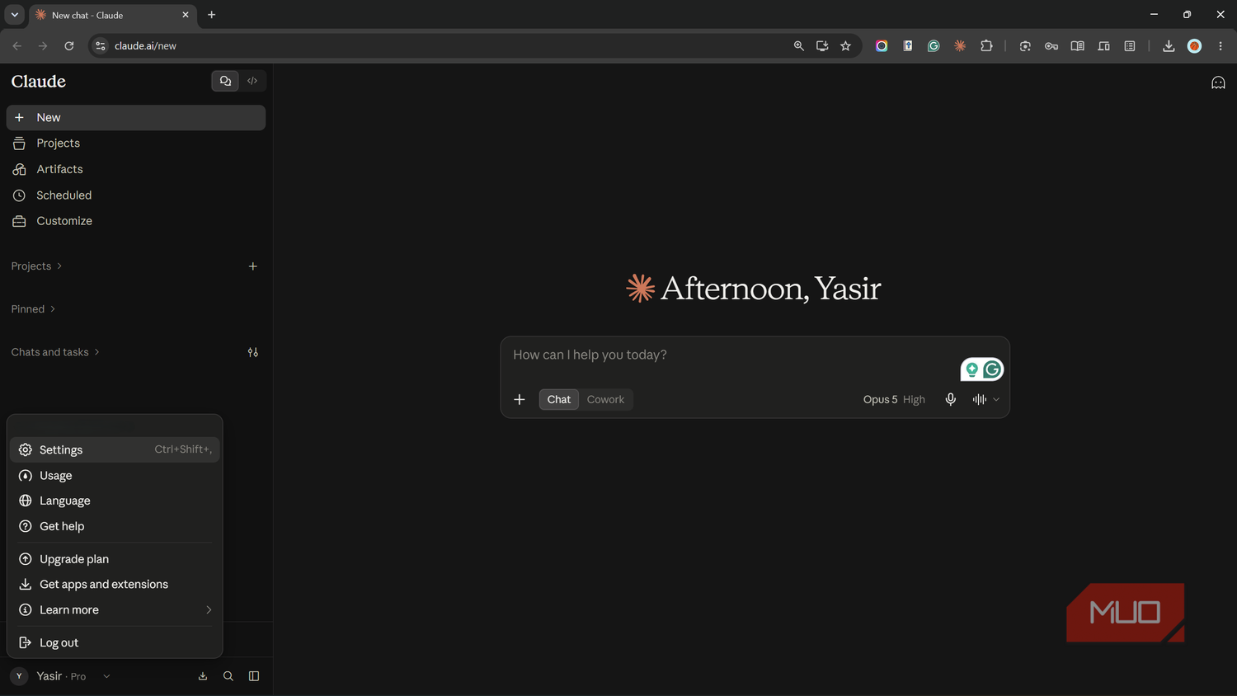This screenshot has height=696, width=1237.
Task: Open search from the sidebar footer
Action: (x=228, y=676)
